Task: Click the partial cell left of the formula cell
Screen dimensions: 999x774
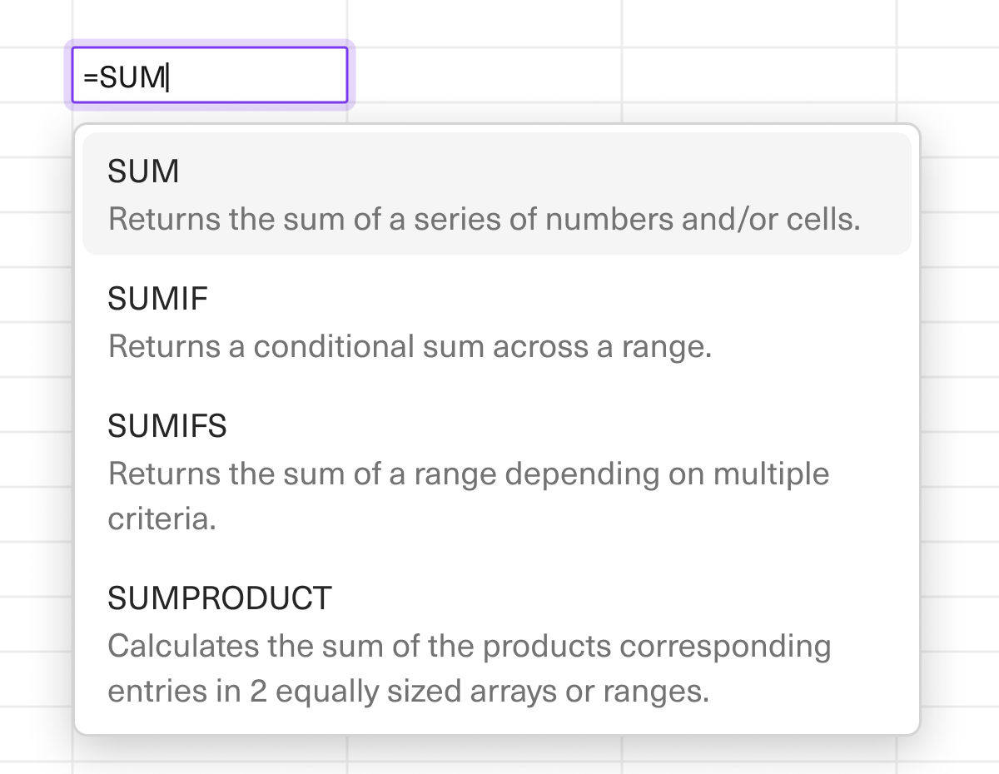Action: click(x=35, y=76)
